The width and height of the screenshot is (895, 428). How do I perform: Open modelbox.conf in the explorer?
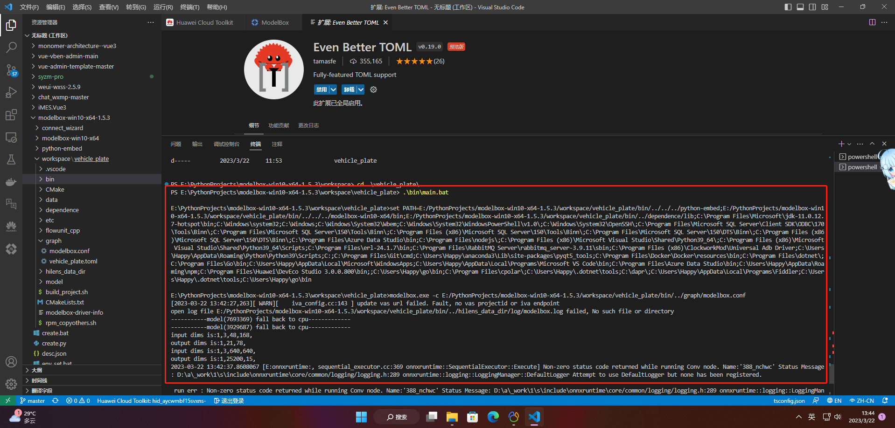[70, 251]
